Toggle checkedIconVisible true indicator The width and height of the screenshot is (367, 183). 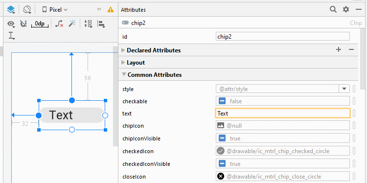222,163
